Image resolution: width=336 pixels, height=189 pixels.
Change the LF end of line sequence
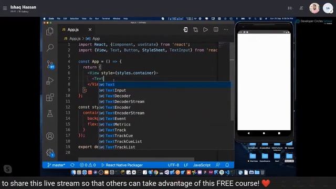click(186, 165)
